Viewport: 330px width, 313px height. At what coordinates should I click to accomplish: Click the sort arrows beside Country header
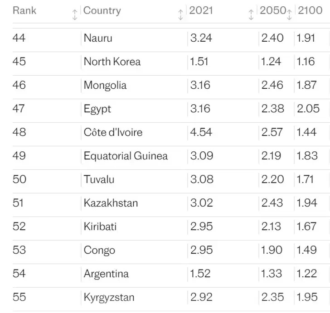180,14
